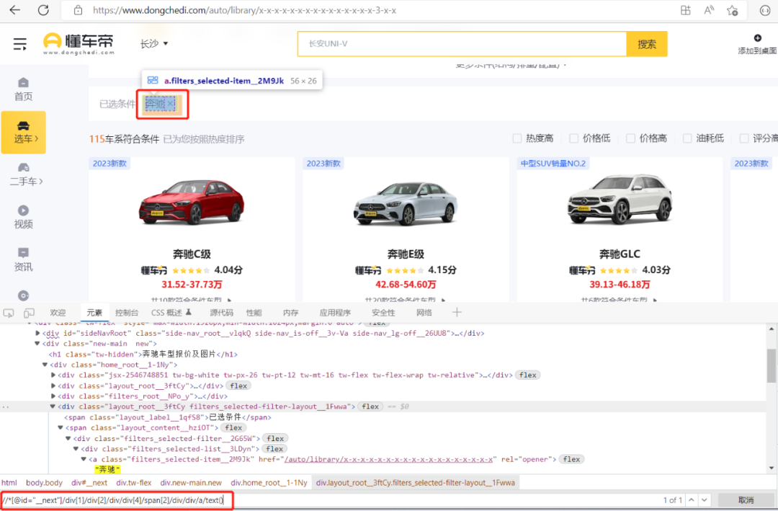Image resolution: width=778 pixels, height=511 pixels.
Task: Click the XPath search field in DevTools
Action: click(117, 500)
